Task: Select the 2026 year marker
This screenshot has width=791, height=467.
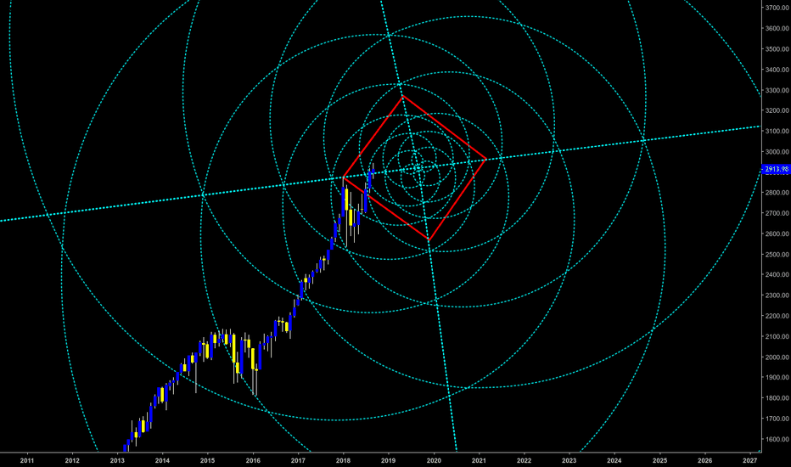Action: pos(704,460)
